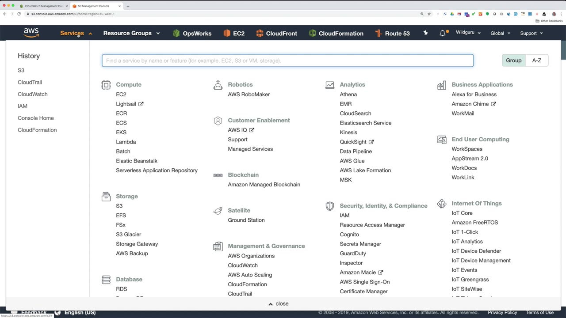Click the Compute category icon
Viewport: 566px width, 318px height.
coord(106,85)
